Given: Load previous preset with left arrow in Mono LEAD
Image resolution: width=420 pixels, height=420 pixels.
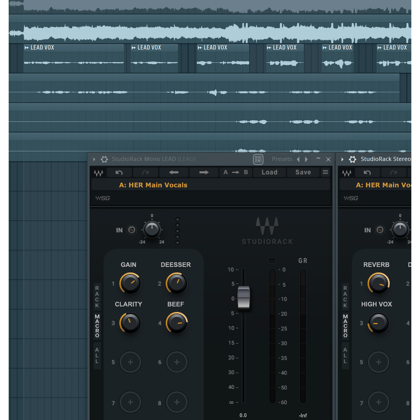Looking at the screenshot, I should 174,173.
